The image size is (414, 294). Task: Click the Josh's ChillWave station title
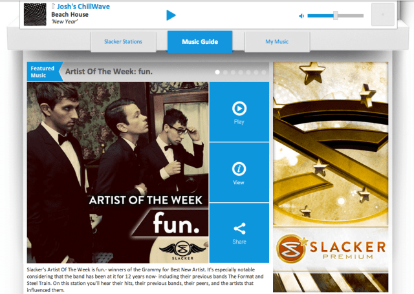[x=83, y=6]
